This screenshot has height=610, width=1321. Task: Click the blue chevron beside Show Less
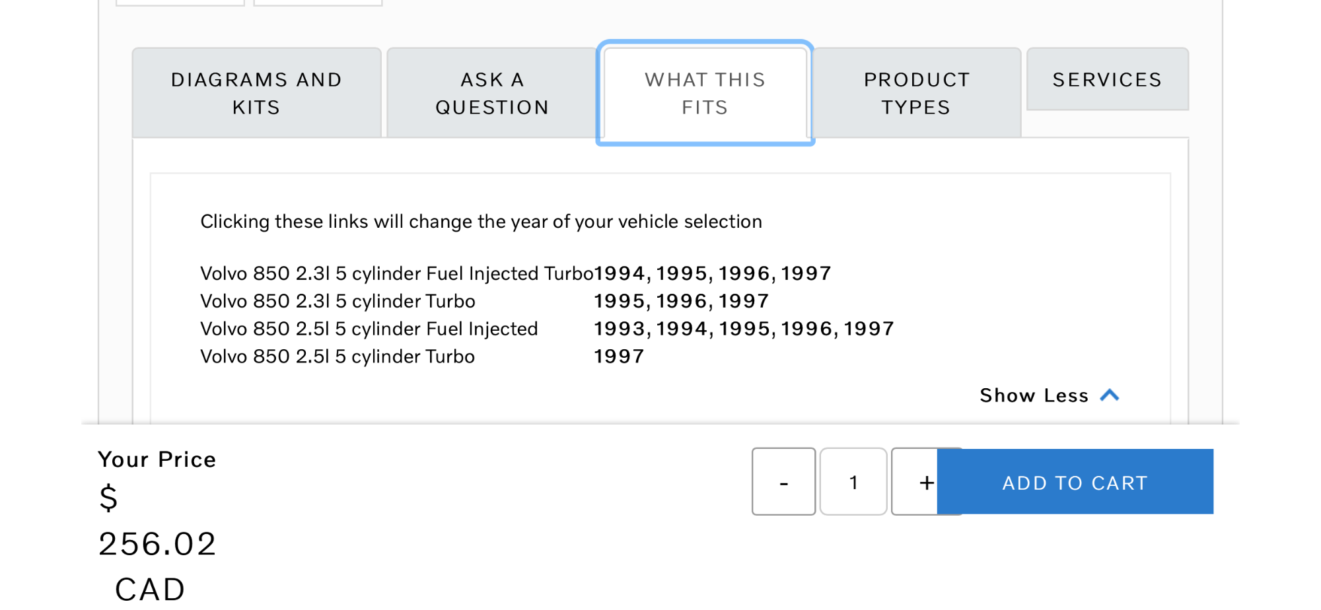(1110, 395)
